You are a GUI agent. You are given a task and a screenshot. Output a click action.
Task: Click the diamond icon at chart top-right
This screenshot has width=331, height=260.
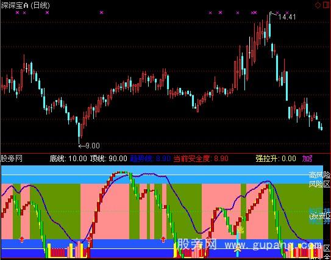(318, 5)
